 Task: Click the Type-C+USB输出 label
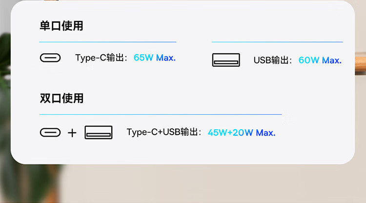164,132
